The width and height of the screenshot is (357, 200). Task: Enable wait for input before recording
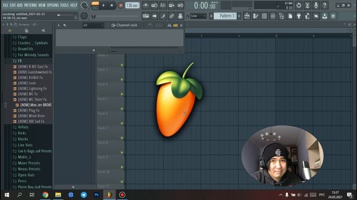155,5
